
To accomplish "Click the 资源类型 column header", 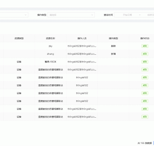I will (19, 39).
